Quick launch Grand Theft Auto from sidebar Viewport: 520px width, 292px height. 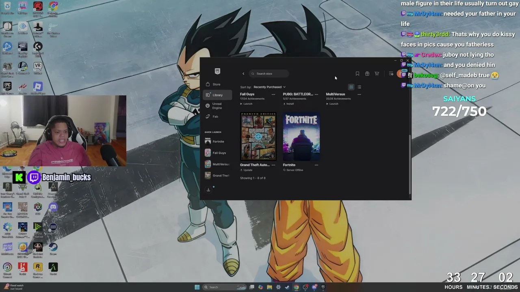point(217,176)
